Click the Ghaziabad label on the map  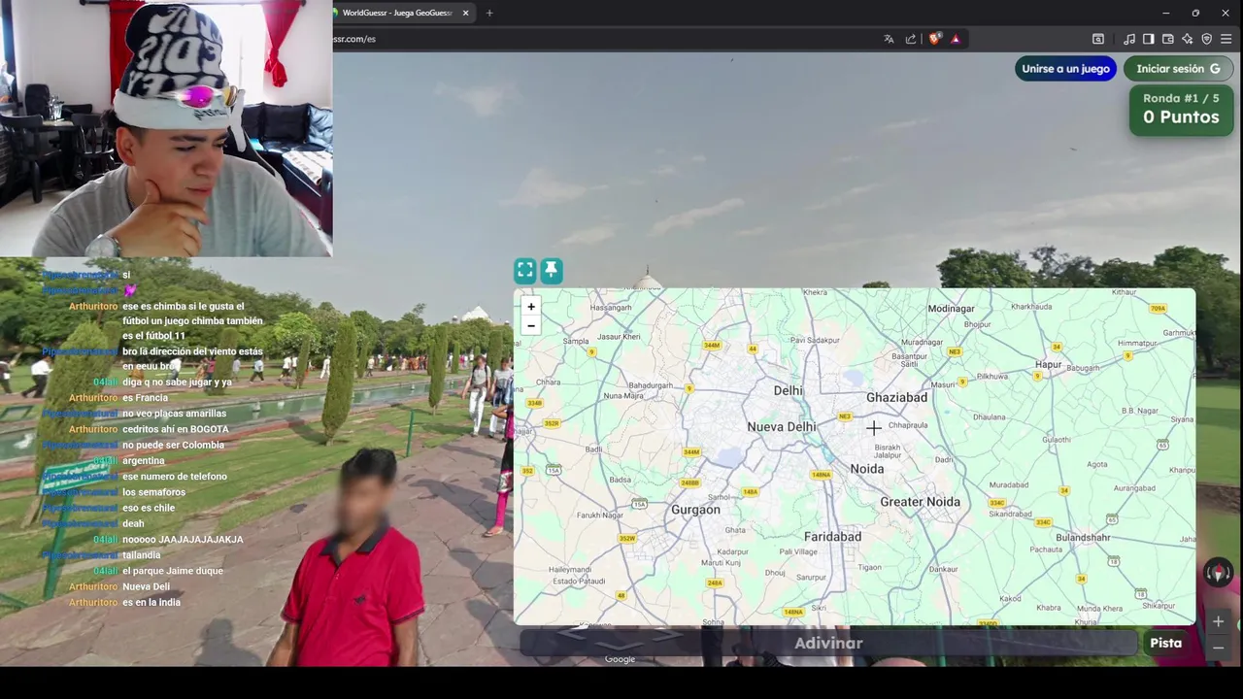[x=896, y=397]
